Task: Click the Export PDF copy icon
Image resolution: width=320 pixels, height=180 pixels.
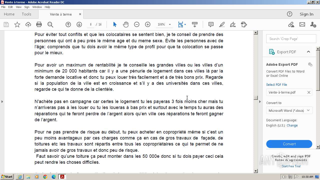Action: pyautogui.click(x=310, y=64)
